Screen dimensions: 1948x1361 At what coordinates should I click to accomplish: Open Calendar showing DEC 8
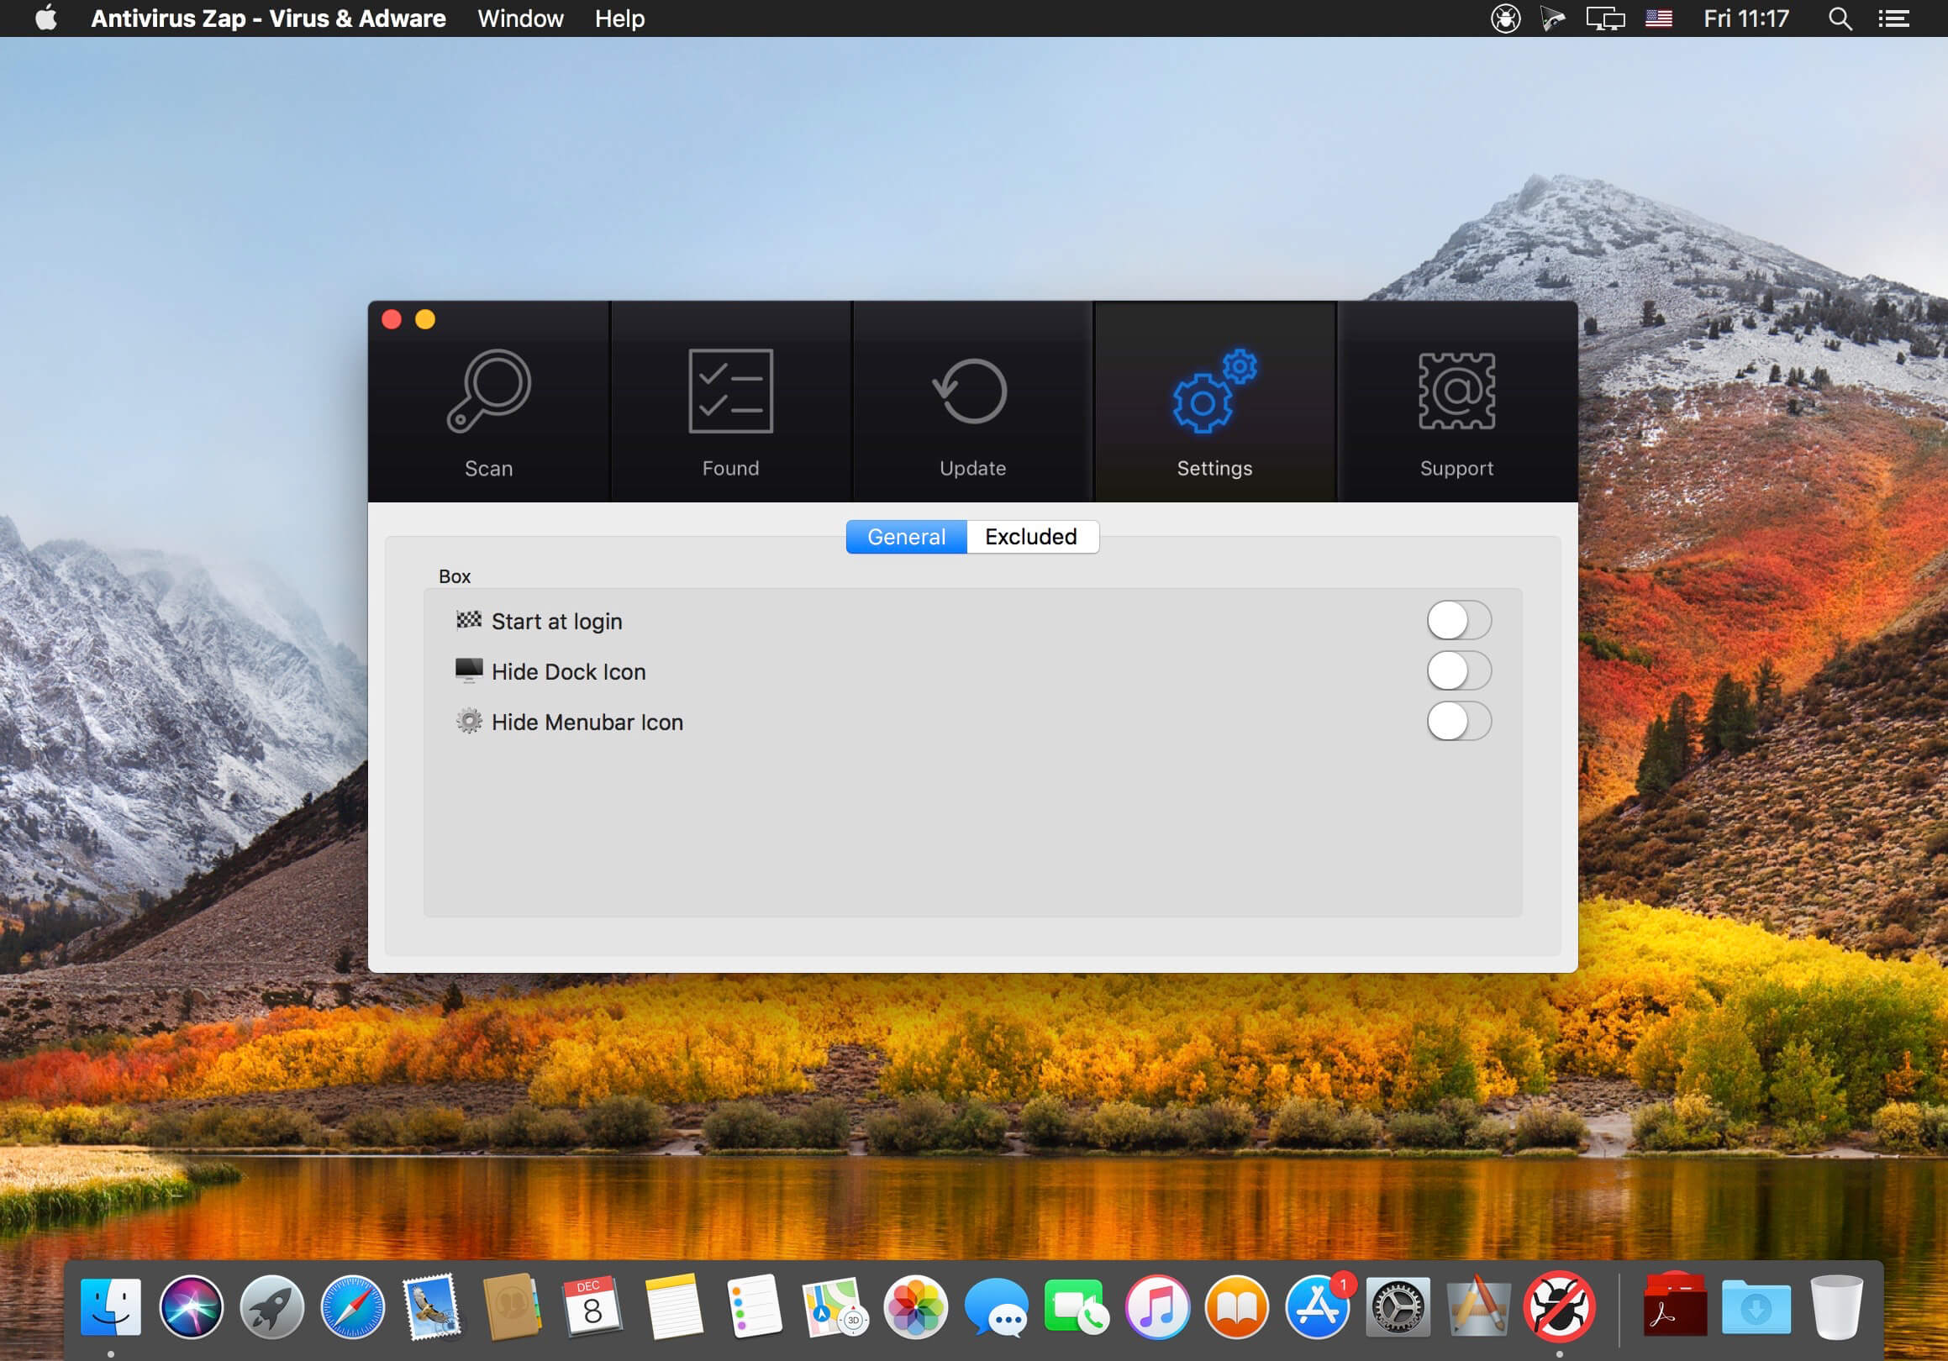click(x=592, y=1306)
